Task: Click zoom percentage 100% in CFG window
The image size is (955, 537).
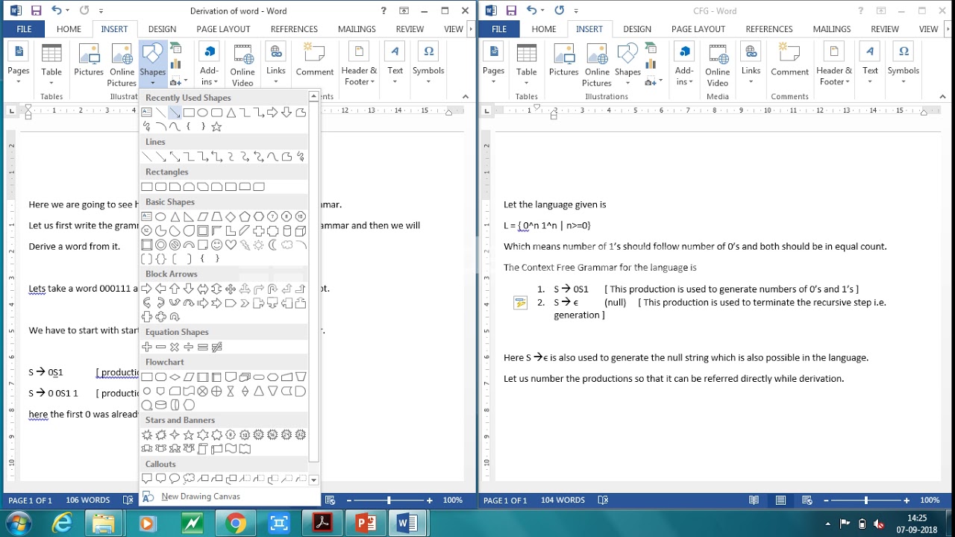Action: 930,500
